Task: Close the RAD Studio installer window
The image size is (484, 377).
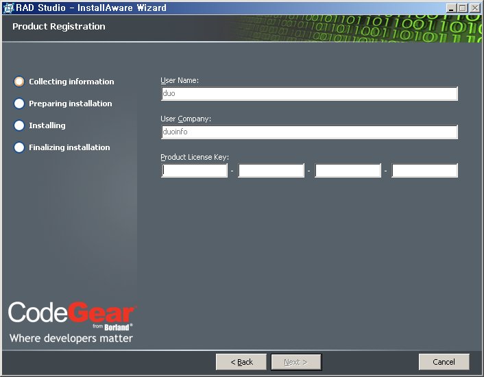Action: (x=474, y=8)
